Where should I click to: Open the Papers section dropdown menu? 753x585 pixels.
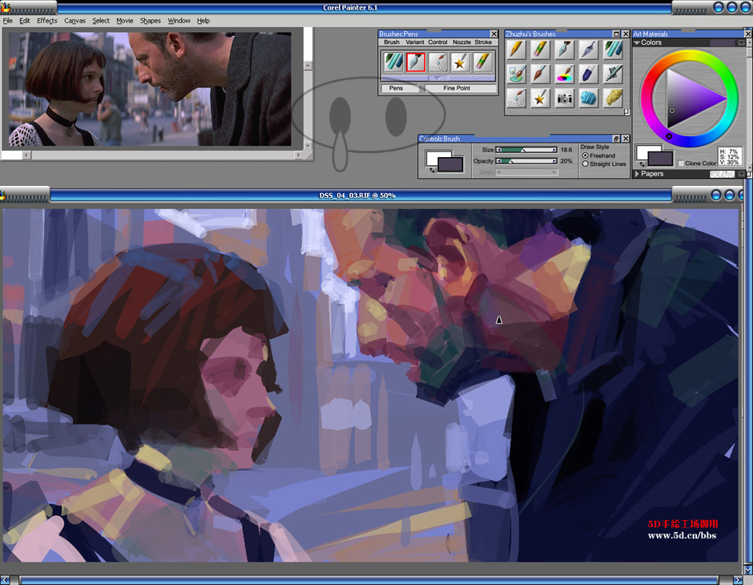coord(742,174)
